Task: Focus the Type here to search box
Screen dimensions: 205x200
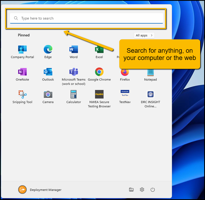Action: point(86,18)
